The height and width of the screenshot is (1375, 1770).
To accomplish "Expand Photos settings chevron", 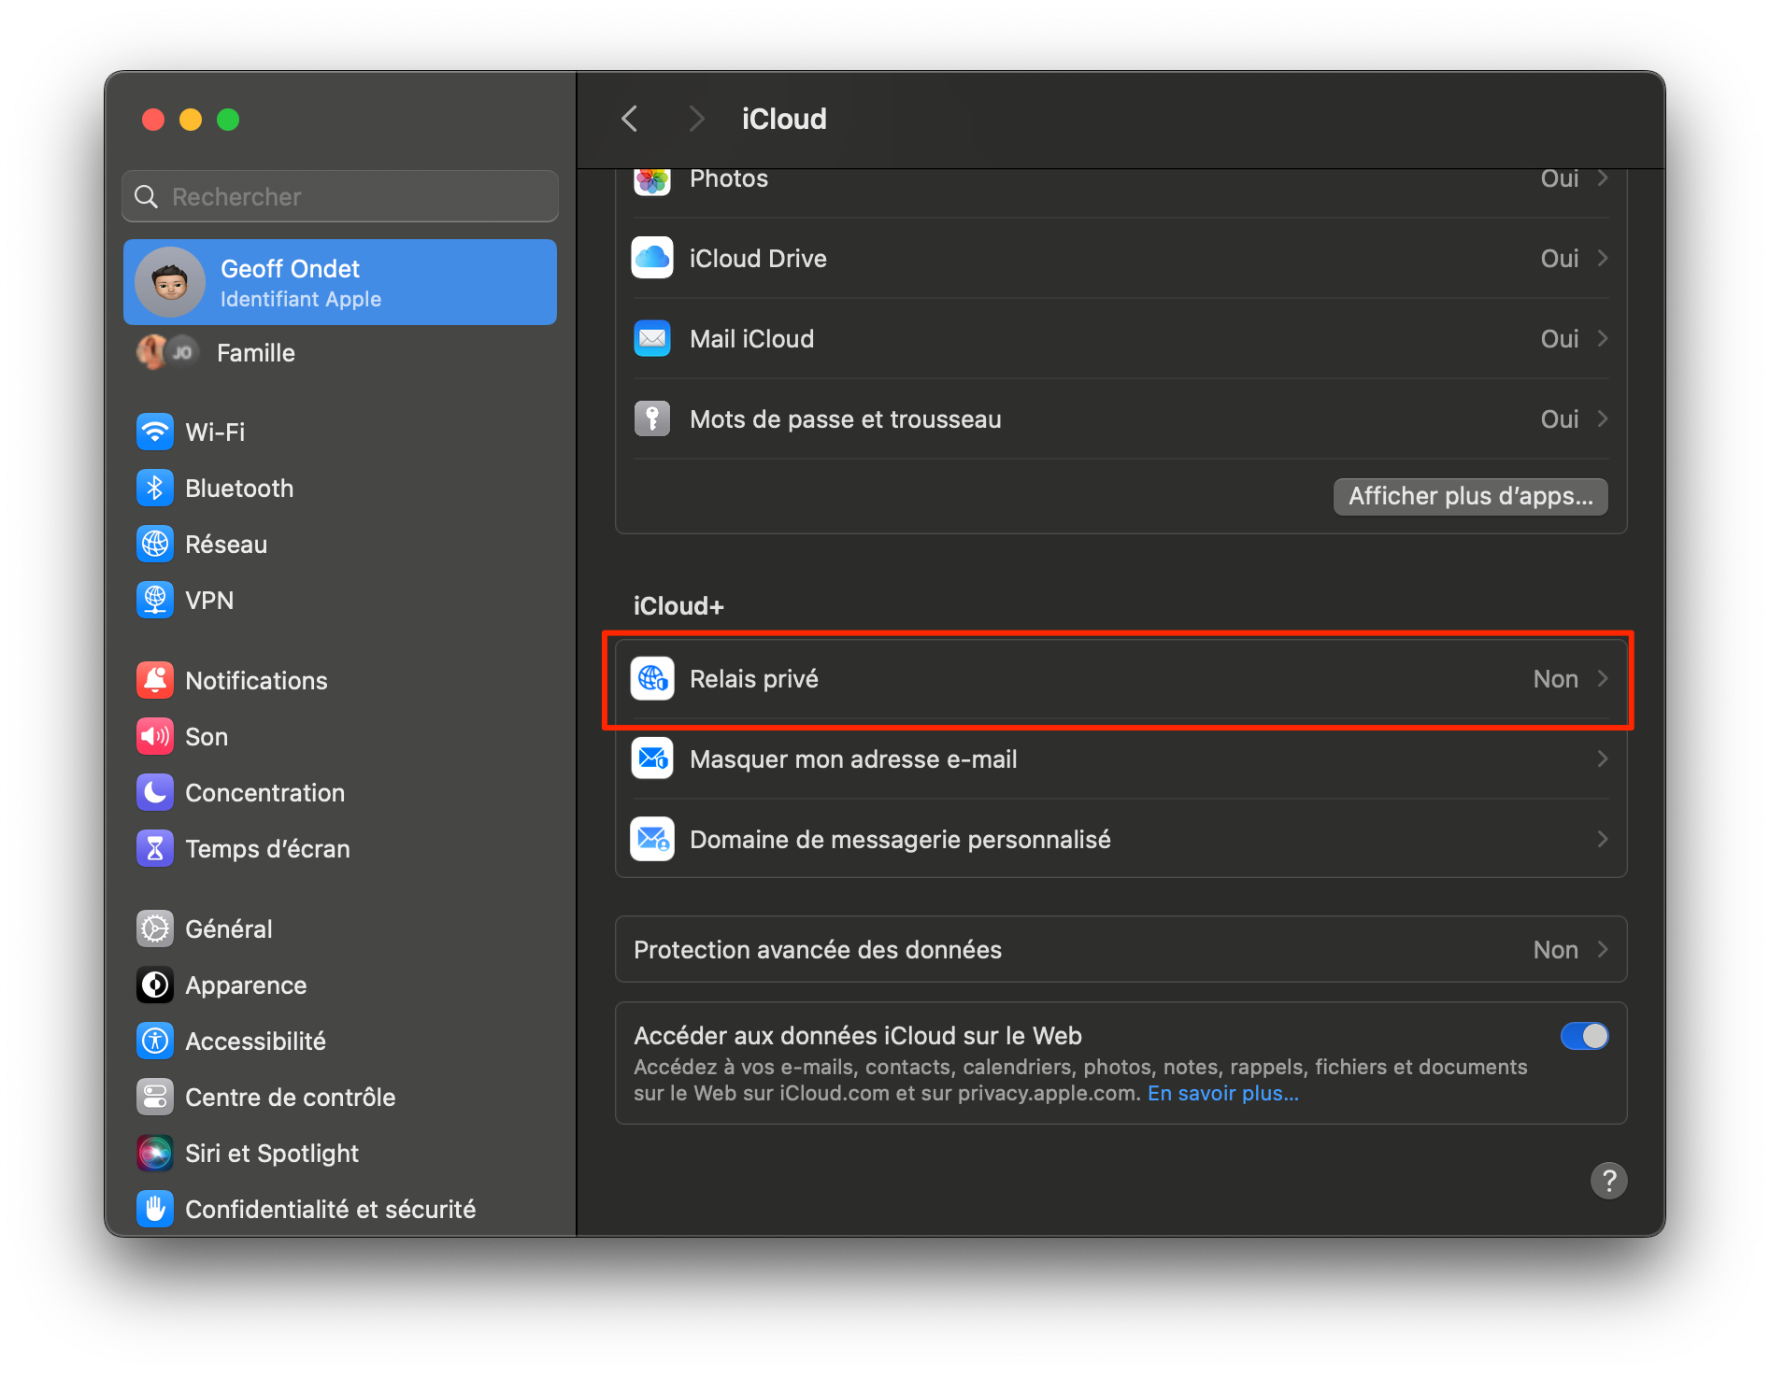I will pos(1603,178).
